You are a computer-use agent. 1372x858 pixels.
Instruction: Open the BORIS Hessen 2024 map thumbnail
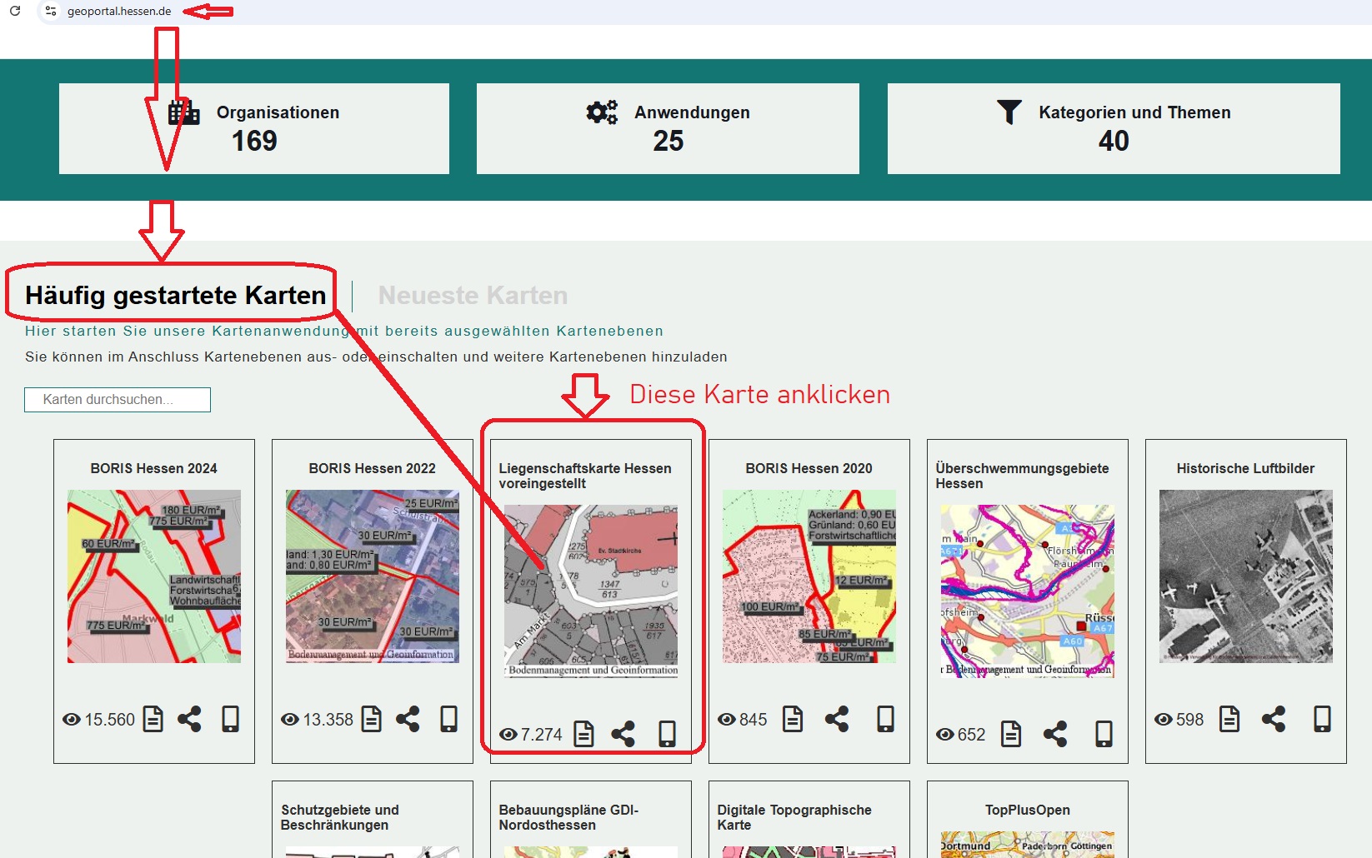pyautogui.click(x=154, y=576)
